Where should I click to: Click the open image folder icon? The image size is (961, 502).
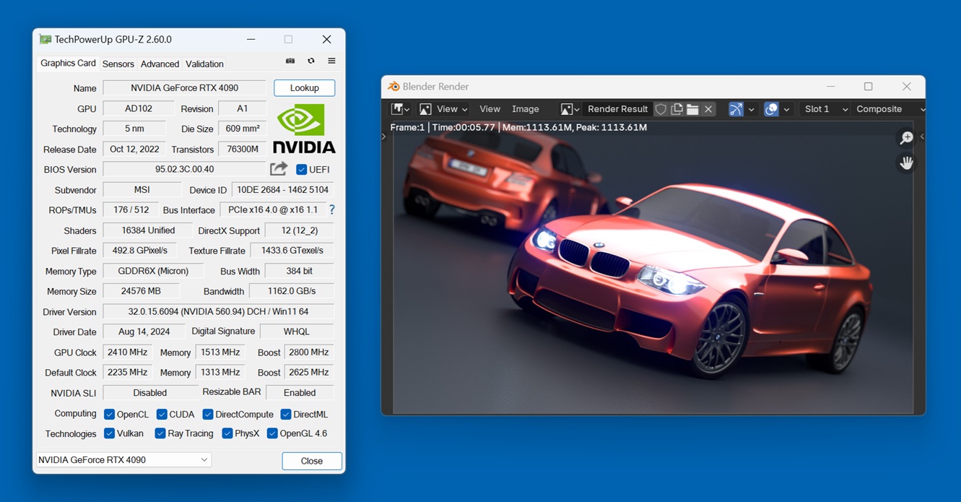pyautogui.click(x=692, y=109)
